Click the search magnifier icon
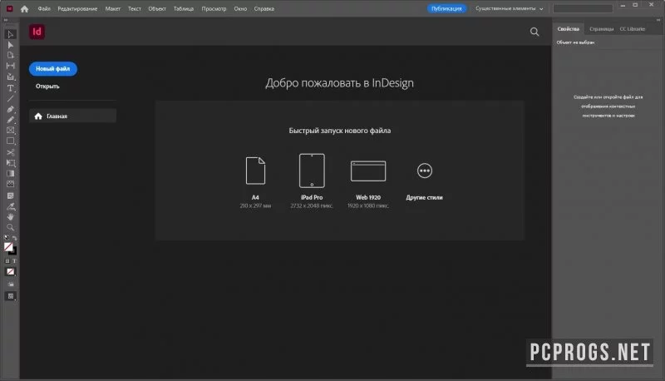The image size is (665, 381). point(534,32)
